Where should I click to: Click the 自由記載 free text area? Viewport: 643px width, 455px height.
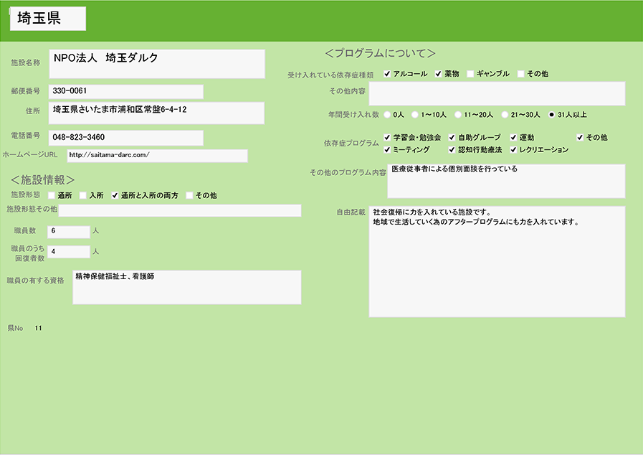(497, 261)
